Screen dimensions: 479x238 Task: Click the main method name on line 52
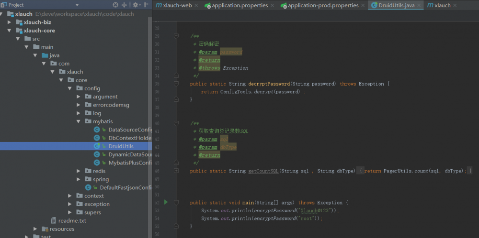point(248,202)
